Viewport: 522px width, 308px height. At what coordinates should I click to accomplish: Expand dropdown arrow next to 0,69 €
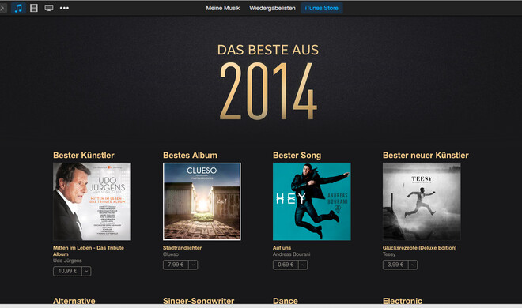pyautogui.click(x=303, y=265)
